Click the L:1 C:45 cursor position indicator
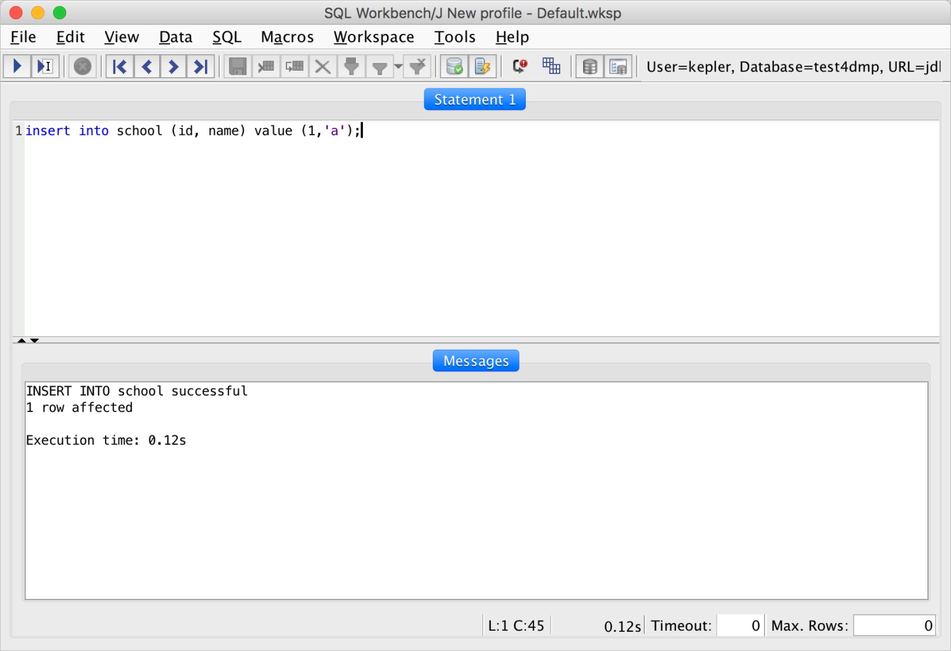This screenshot has height=651, width=951. click(516, 626)
